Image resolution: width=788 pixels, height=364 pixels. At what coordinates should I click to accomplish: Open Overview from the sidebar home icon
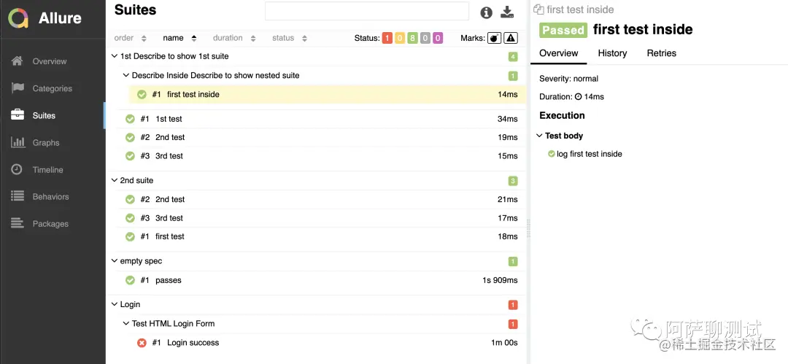(x=17, y=61)
